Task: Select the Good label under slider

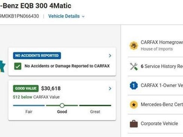Action: [x=62, y=112]
